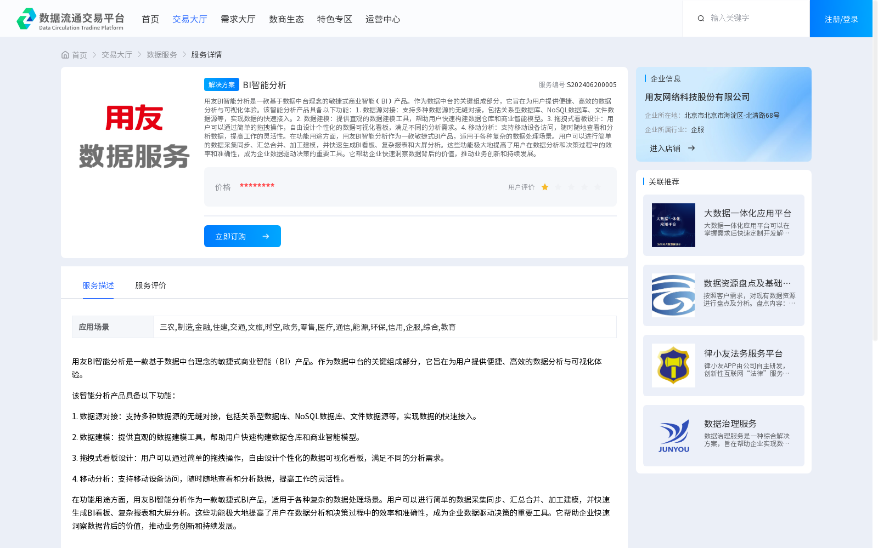Open the 数商生态 nav item

[x=286, y=19]
